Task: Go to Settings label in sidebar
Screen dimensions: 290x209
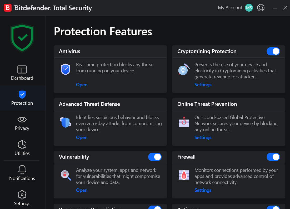Action: coord(22,203)
